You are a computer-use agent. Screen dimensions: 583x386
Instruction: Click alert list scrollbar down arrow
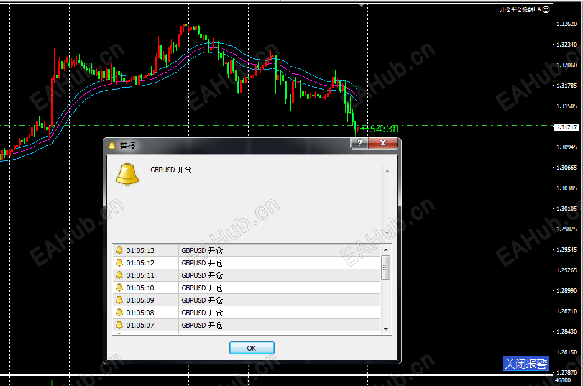[x=386, y=329]
